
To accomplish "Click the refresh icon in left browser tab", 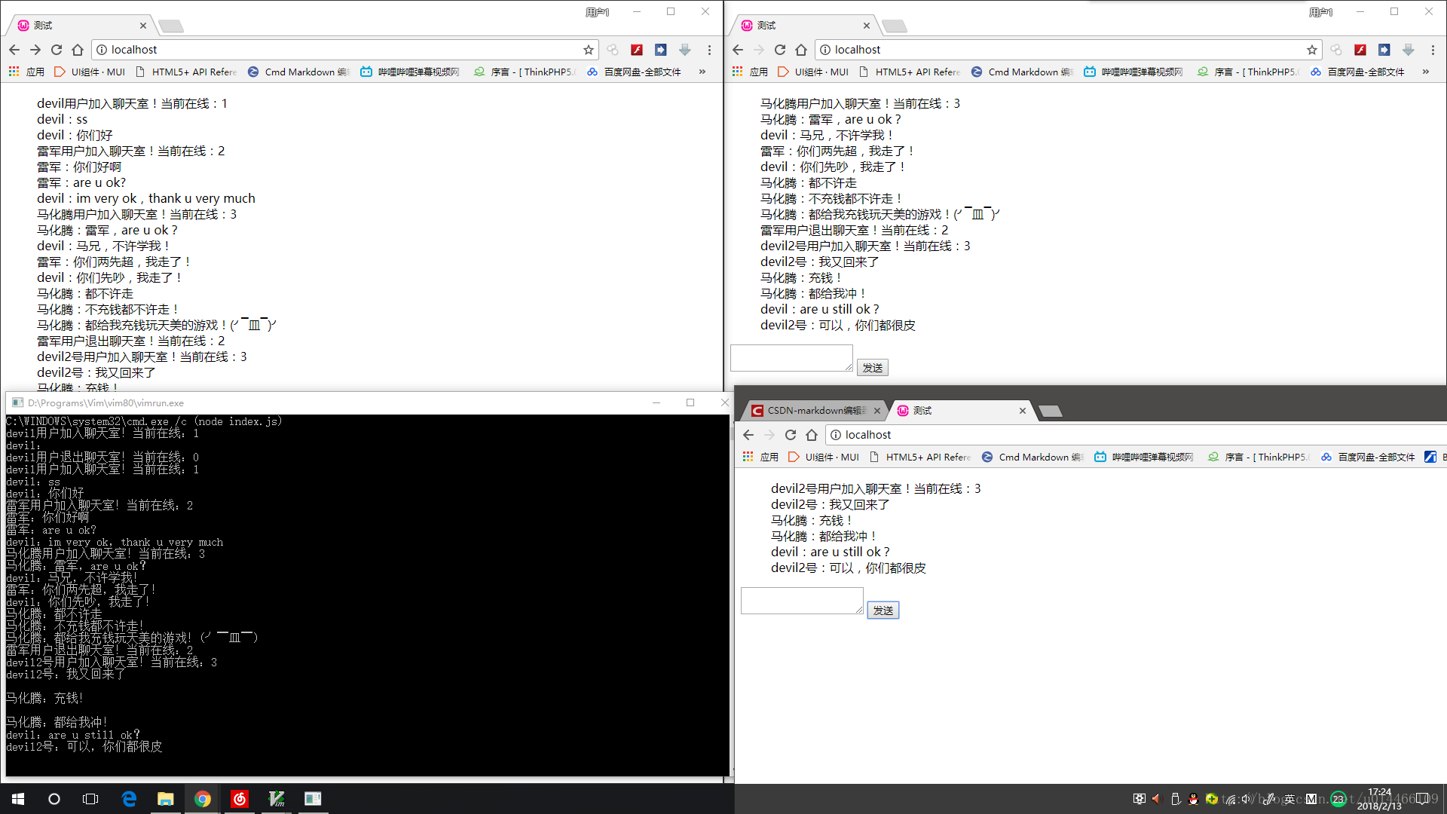I will (57, 50).
